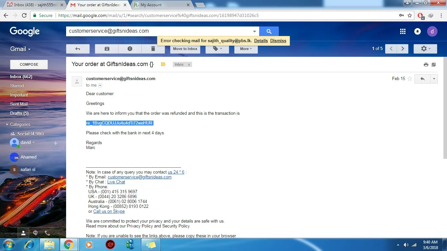Open search options dropdown in search box
Screen dimensions: 447x251
[255, 31]
